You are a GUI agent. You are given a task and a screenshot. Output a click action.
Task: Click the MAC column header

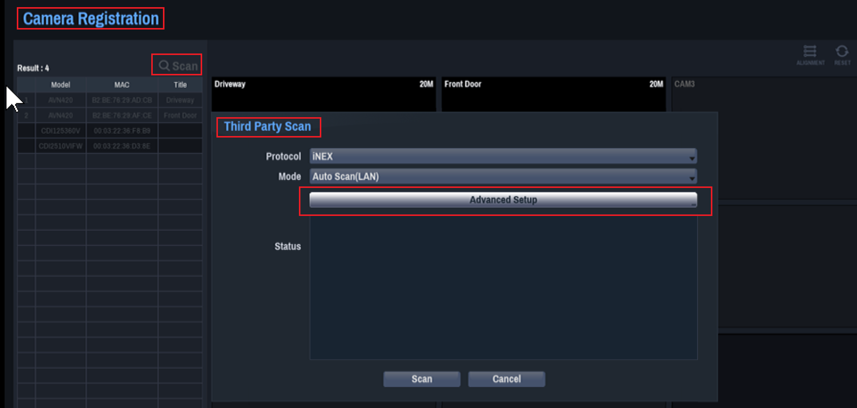tap(122, 85)
